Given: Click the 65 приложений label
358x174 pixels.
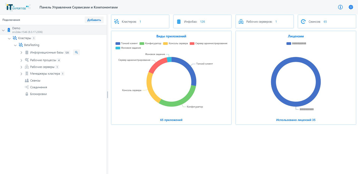Looking at the screenshot, I should tap(171, 120).
